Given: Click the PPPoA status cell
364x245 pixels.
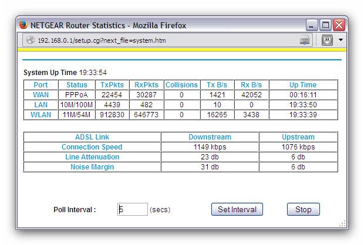Looking at the screenshot, I should 76,95.
